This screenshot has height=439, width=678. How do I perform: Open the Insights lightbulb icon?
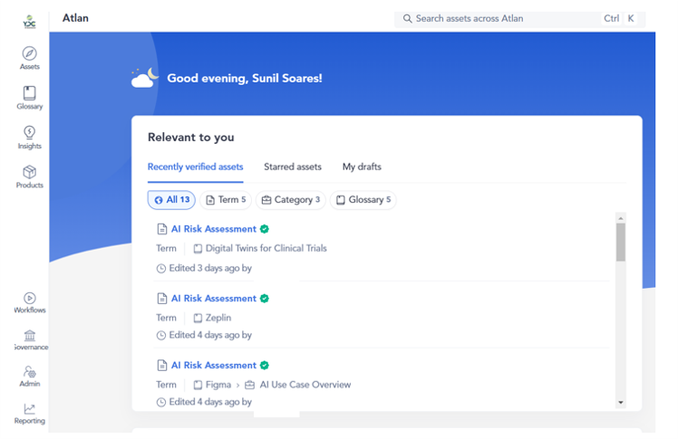point(29,133)
